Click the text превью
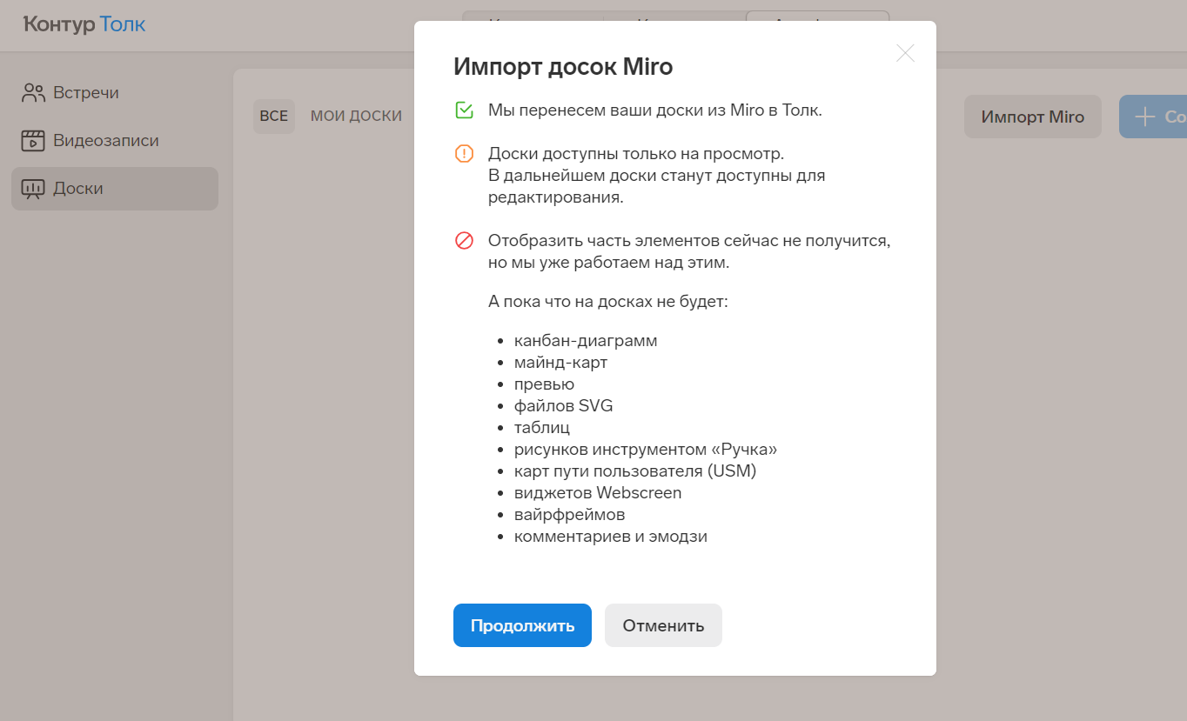This screenshot has height=721, width=1187. click(544, 384)
